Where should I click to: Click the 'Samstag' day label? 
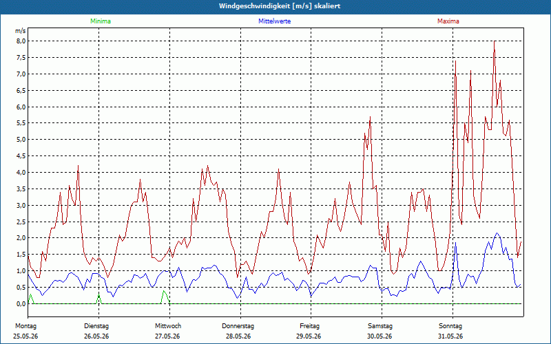coord(380,326)
